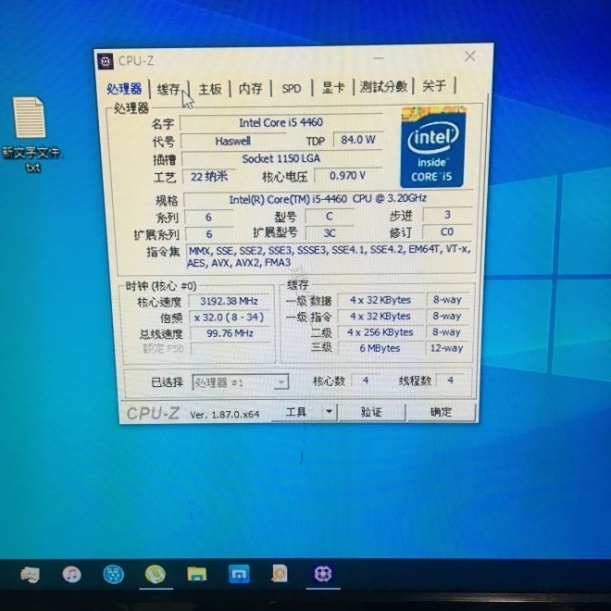Open the blue round robot-face taskbar icon
This screenshot has width=611, height=611.
click(113, 574)
